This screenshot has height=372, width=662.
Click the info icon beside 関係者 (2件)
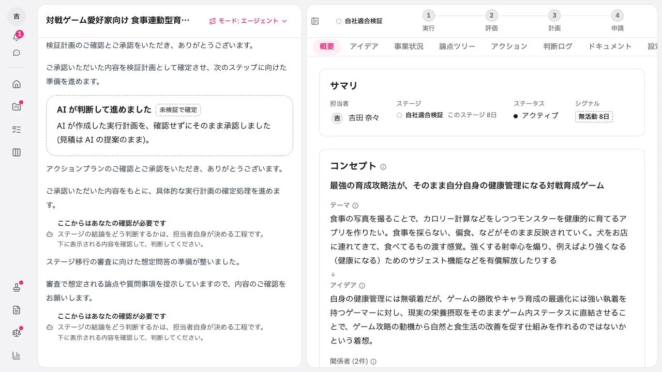(x=373, y=362)
